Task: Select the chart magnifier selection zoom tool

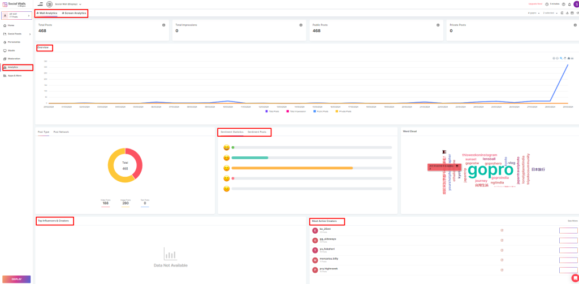Action: [x=561, y=58]
